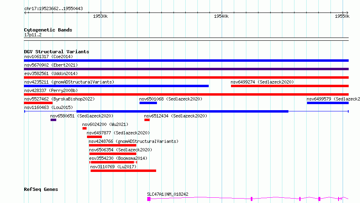Image resolution: width=360 pixels, height=203 pixels.
Task: Click the nsv4248766 (gnomADStructuralVariants) label
Action: pyautogui.click(x=133, y=141)
